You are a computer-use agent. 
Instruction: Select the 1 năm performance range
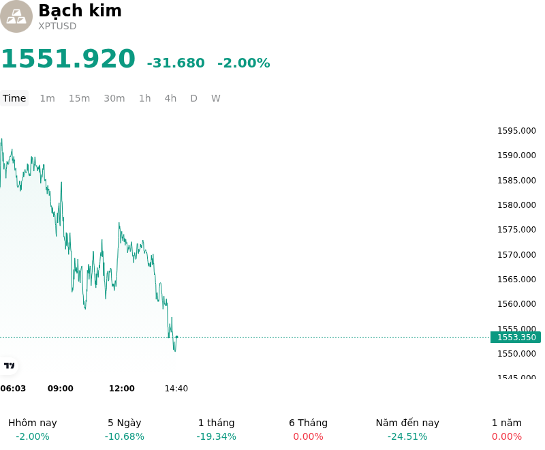point(506,430)
